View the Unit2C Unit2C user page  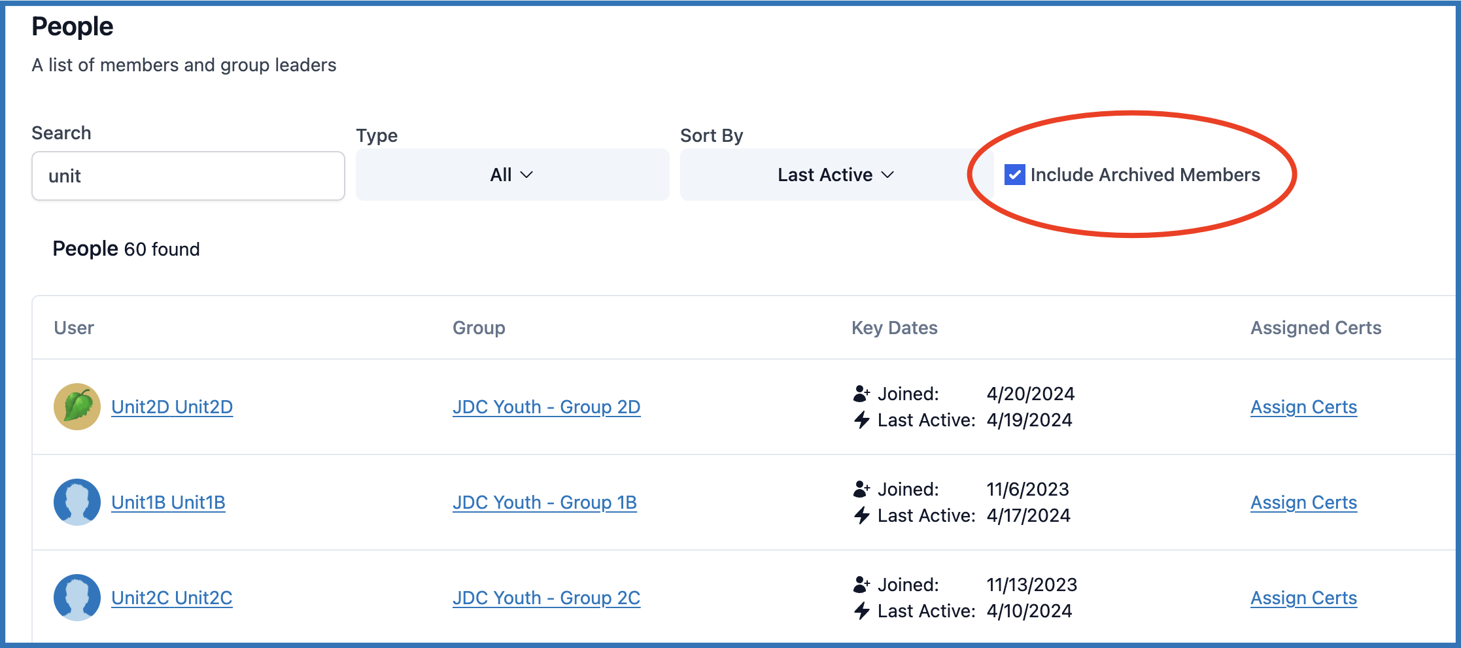[x=172, y=598]
